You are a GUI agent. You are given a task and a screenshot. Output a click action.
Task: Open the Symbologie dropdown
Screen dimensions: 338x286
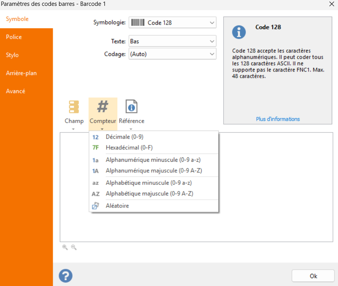click(x=172, y=23)
